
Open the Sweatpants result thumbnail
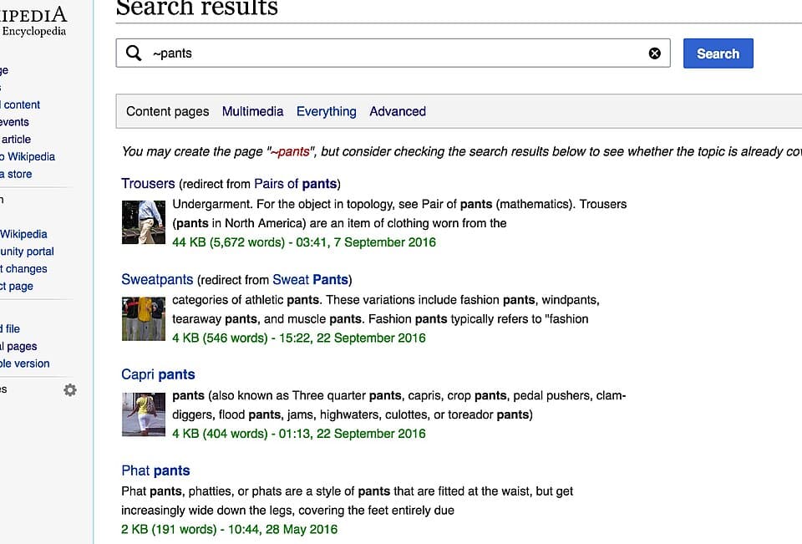[x=143, y=318]
